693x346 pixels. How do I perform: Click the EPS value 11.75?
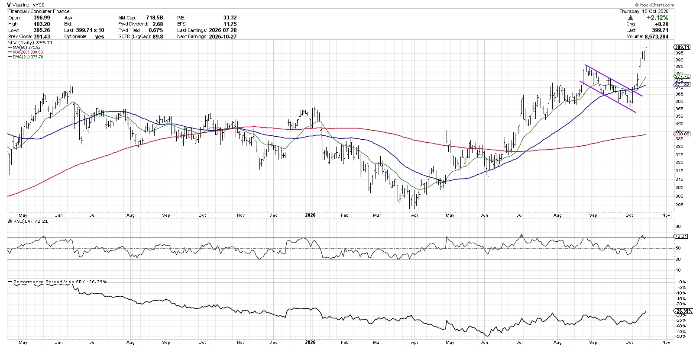[230, 24]
